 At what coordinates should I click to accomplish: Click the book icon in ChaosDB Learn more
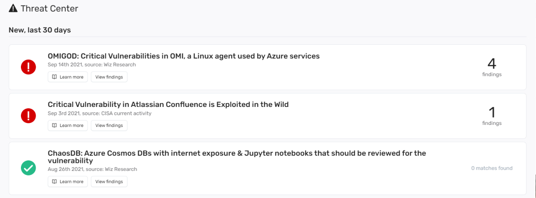54,181
